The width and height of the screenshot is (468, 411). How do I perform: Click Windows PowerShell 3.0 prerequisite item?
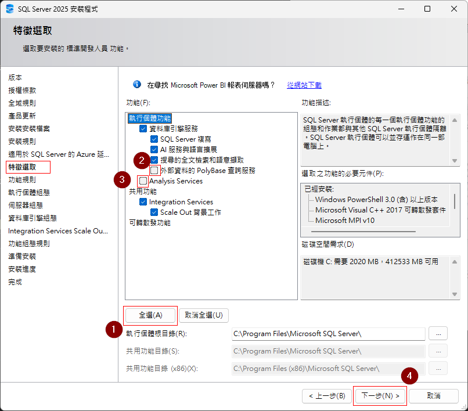pyautogui.click(x=376, y=199)
